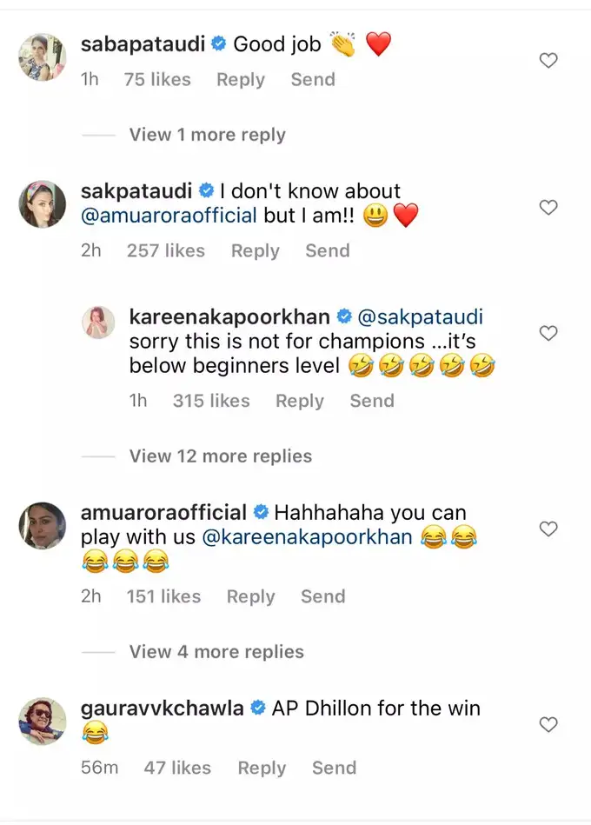Reply to sabapataudi's comment

[x=241, y=79]
